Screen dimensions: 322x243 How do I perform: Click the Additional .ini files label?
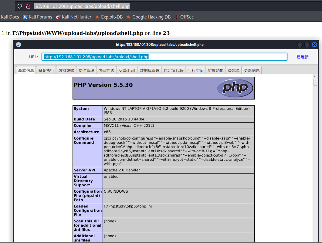tap(84, 238)
